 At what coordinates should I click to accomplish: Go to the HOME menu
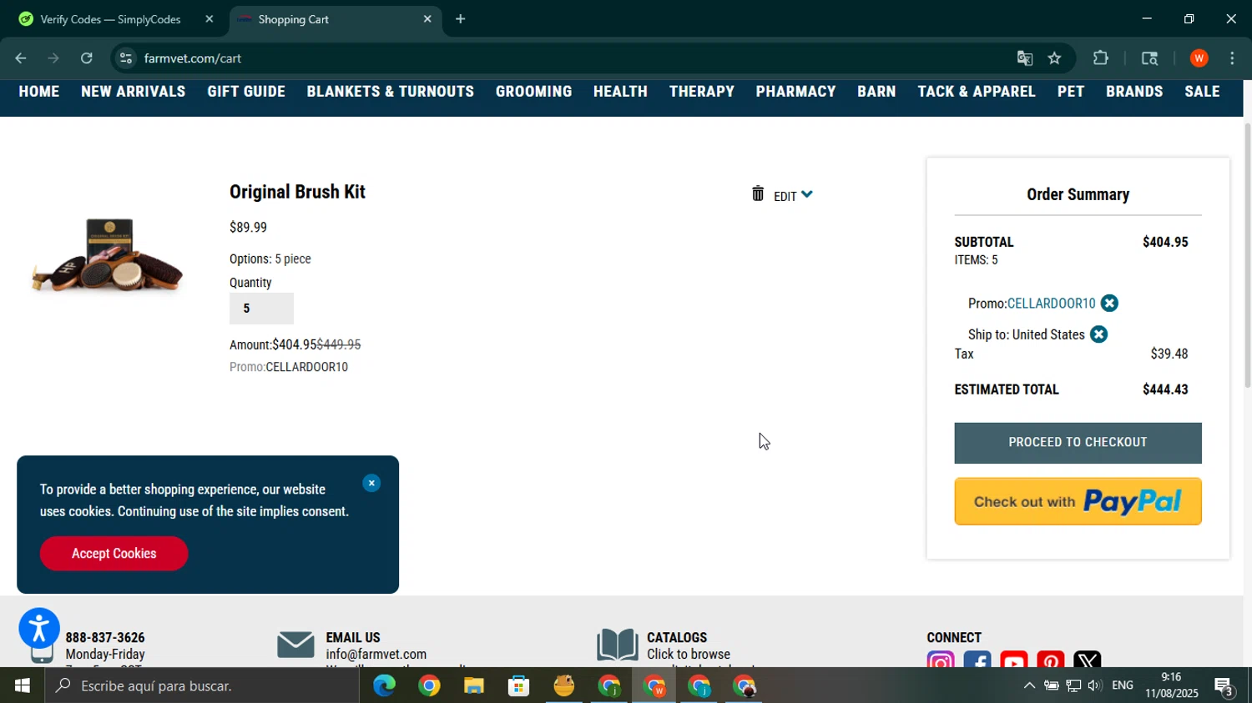[39, 92]
